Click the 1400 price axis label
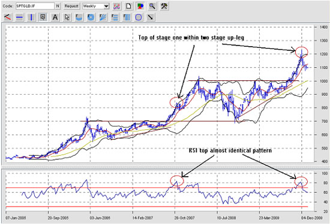330x224 pixels. pyautogui.click(x=323, y=27)
